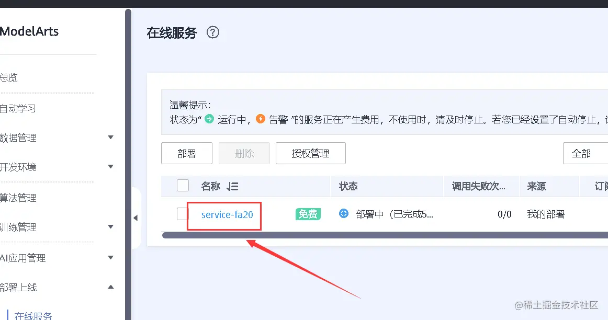Click the ModelArts title
Image resolution: width=608 pixels, height=320 pixels.
[x=29, y=31]
